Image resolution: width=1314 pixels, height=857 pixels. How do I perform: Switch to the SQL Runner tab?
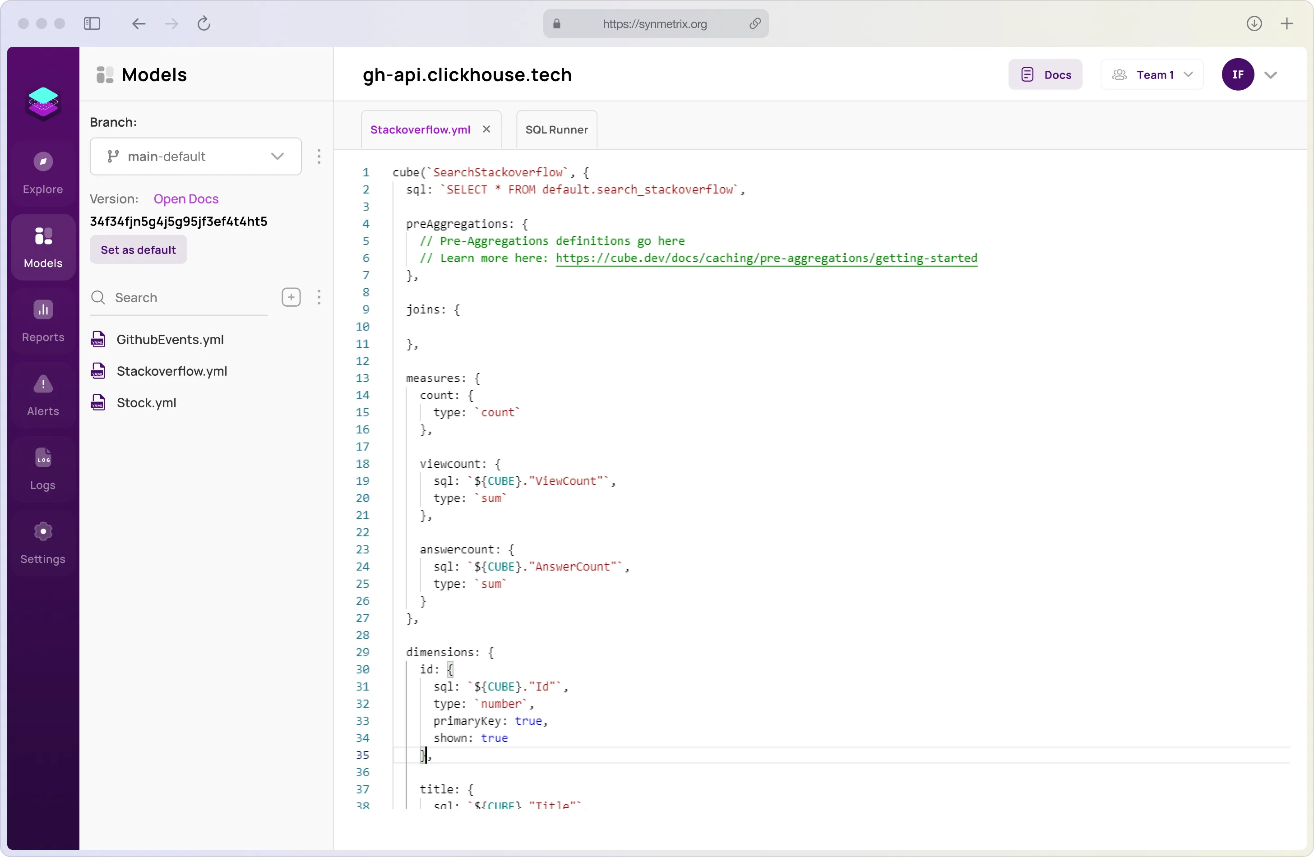point(556,130)
